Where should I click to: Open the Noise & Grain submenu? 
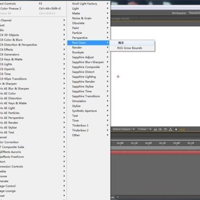coord(89,18)
